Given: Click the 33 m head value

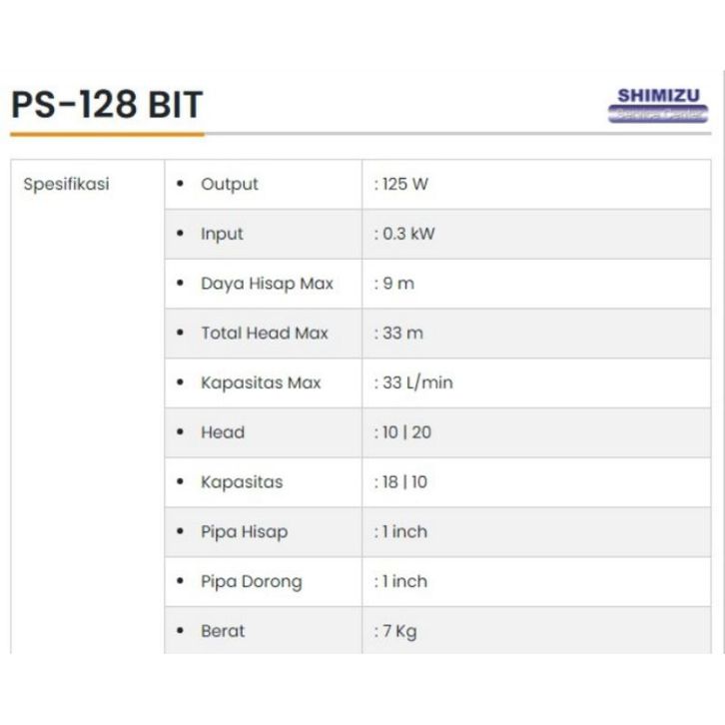Looking at the screenshot, I should coord(398,333).
